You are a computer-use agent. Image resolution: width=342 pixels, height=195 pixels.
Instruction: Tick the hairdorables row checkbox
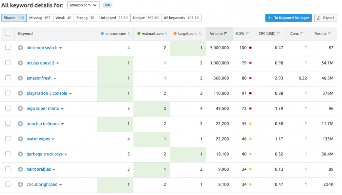point(8,169)
